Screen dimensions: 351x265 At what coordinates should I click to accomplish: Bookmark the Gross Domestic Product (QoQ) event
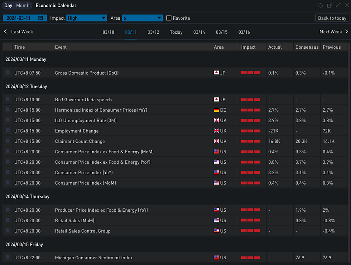[8, 73]
